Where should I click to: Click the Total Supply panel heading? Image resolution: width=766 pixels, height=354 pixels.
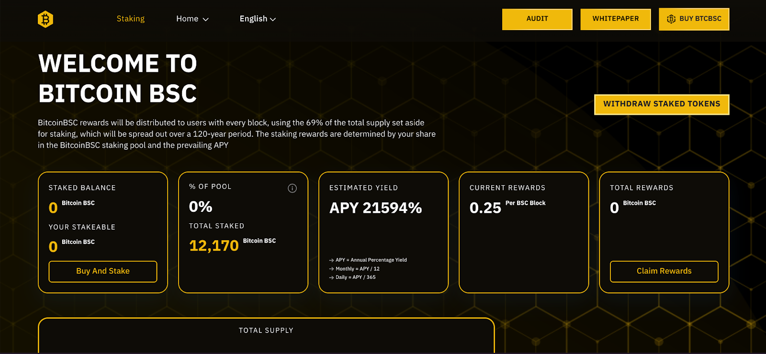pos(266,331)
